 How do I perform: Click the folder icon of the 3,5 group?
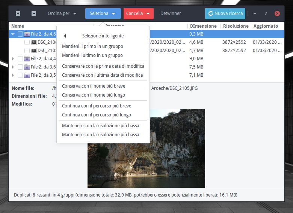click(x=27, y=75)
